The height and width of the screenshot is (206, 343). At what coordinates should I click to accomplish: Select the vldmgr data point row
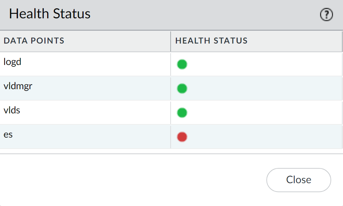pos(18,86)
